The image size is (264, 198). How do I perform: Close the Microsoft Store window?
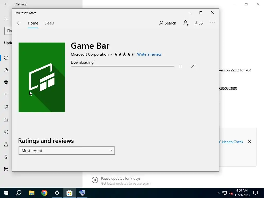pyautogui.click(x=213, y=13)
